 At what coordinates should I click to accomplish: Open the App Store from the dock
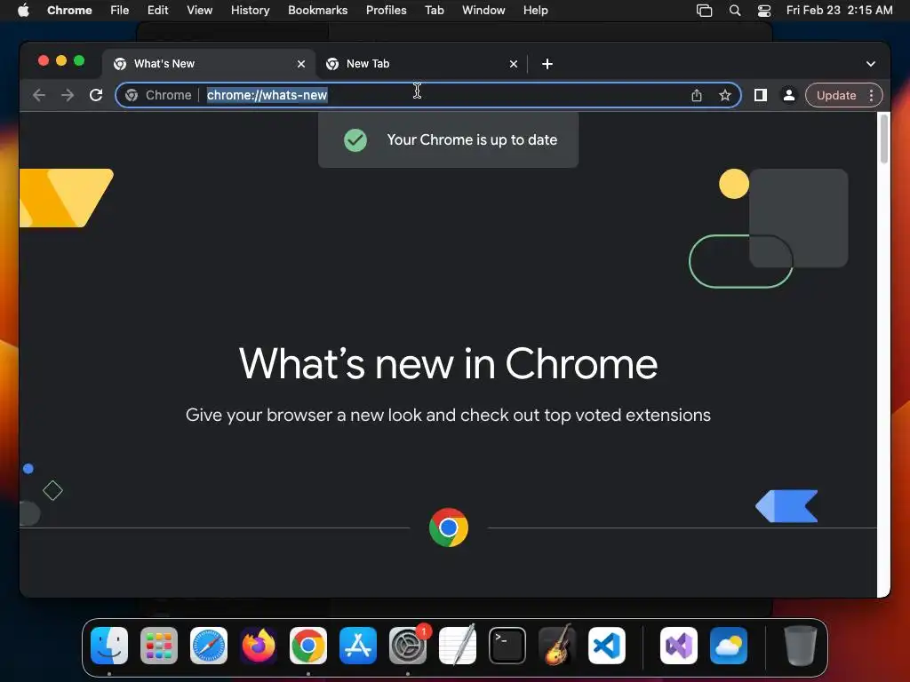[x=358, y=646]
